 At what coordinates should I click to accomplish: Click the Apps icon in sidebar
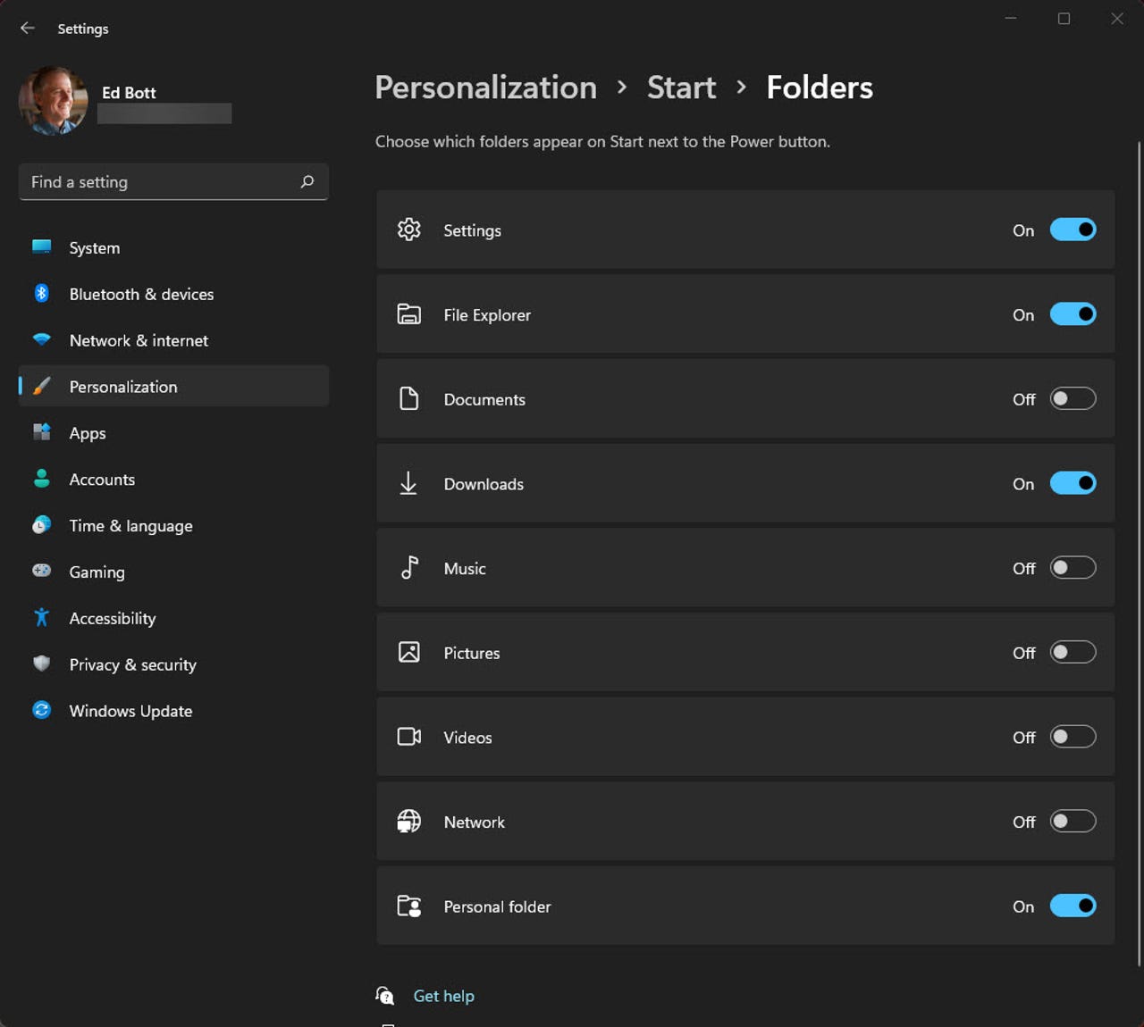[x=42, y=432]
